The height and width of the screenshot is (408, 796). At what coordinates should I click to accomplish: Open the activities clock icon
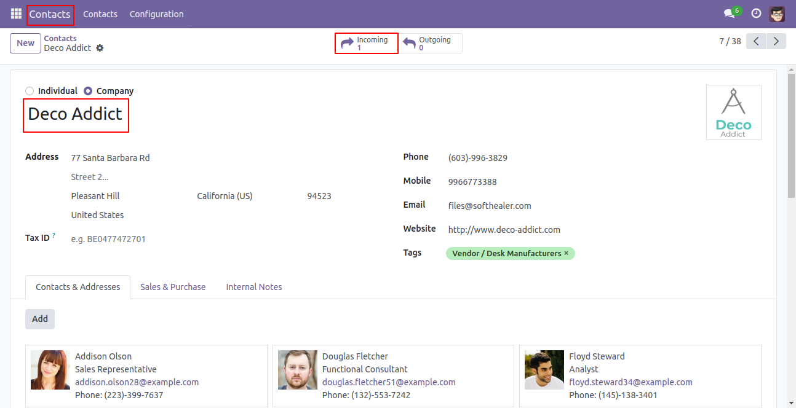tap(756, 14)
